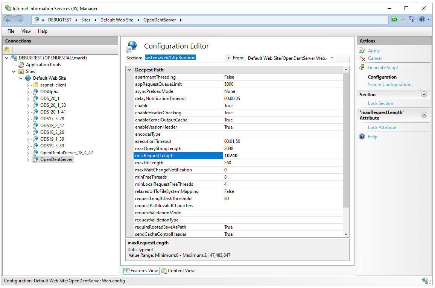Viewport: 435px width, 288px height.
Task: Expand the ODS_20_1_33 tree node
Action: coord(28,105)
